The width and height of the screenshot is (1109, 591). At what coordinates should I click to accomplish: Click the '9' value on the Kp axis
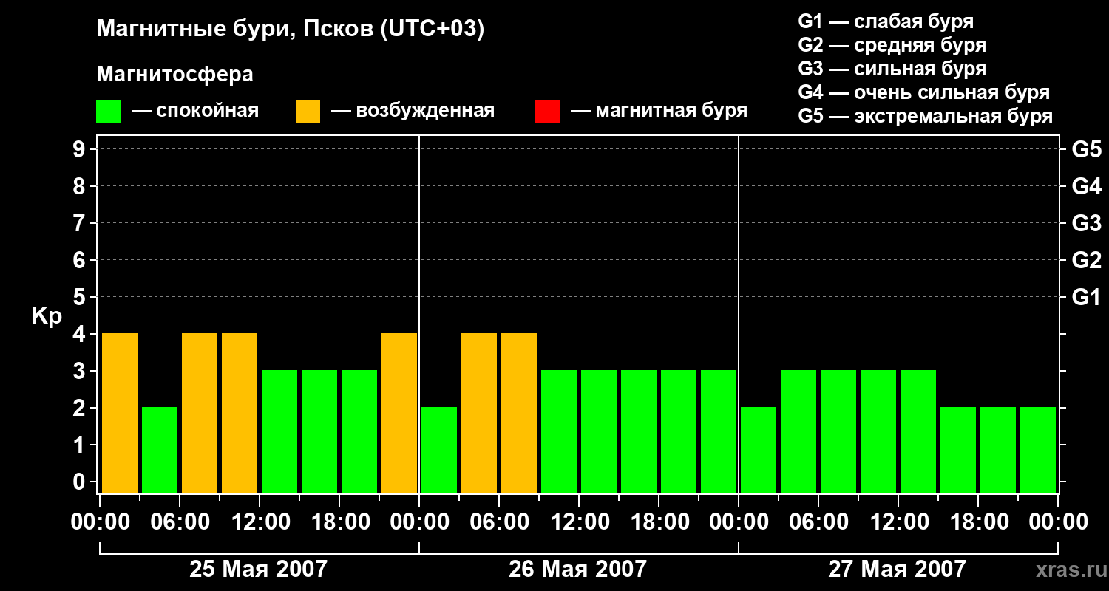click(x=81, y=149)
